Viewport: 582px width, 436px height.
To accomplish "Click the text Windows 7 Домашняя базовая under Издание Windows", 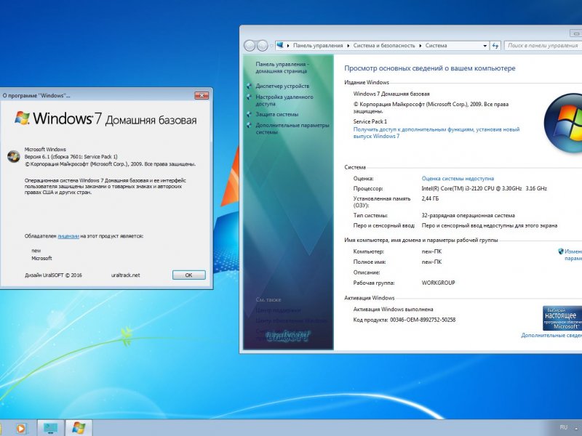I will (x=391, y=94).
